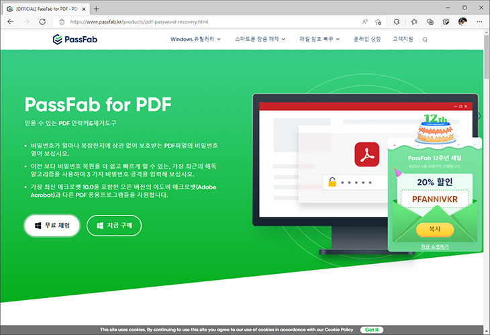Expand the 스마트폰 잠금 해제 menu
Image resolution: width=490 pixels, height=335 pixels.
click(260, 39)
